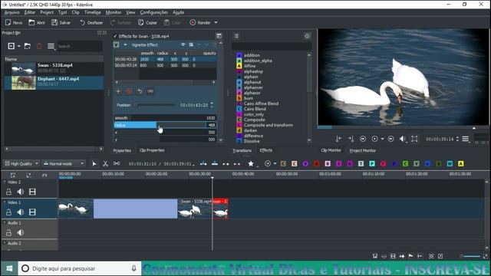Click the reset keyframes undo icon
The height and width of the screenshot is (276, 491).
tap(140, 91)
